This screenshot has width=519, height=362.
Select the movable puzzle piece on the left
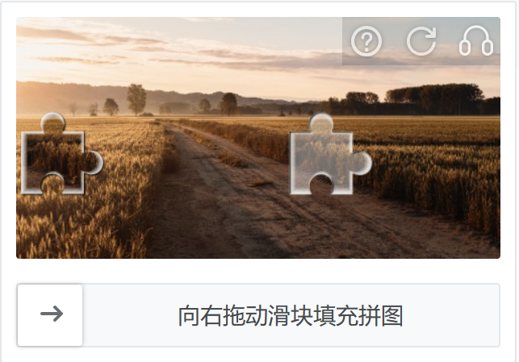pyautogui.click(x=62, y=154)
